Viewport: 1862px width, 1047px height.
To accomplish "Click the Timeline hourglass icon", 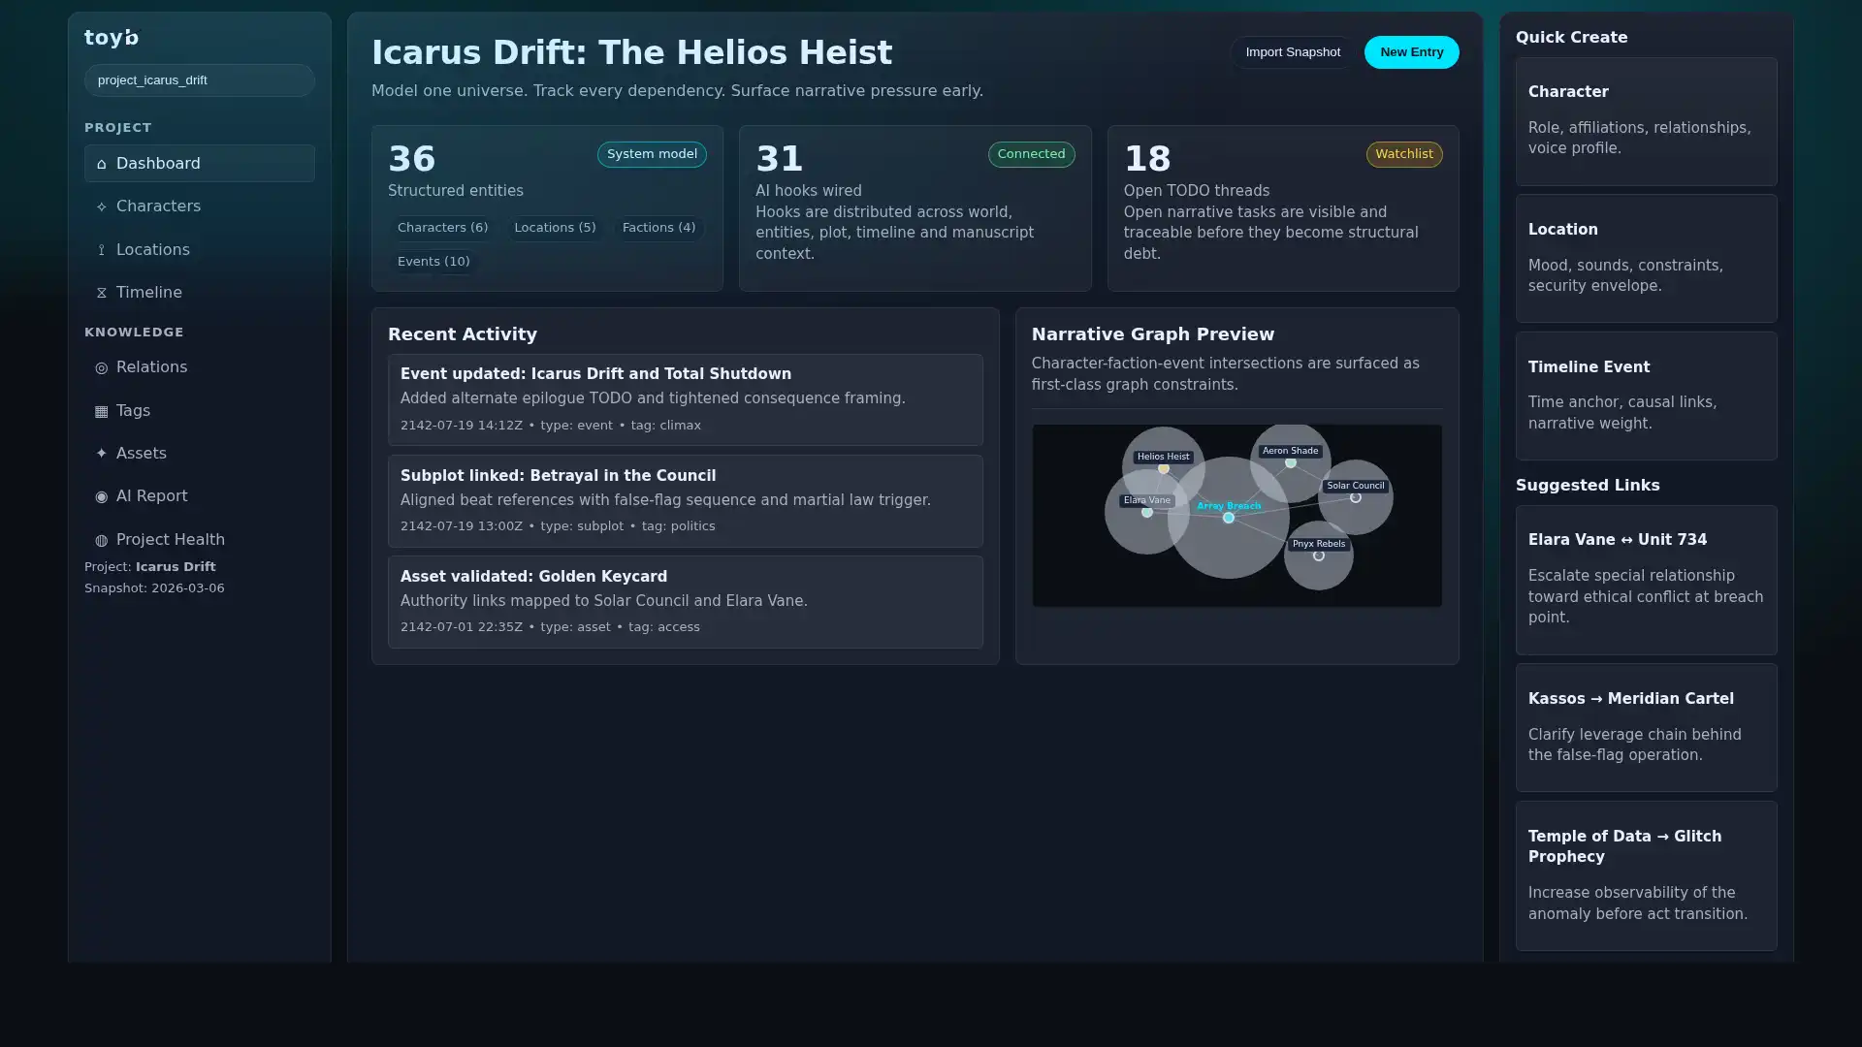I will [101, 293].
